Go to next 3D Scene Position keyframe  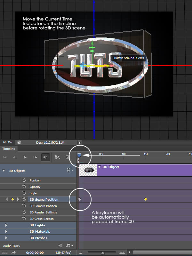click(x=18, y=199)
